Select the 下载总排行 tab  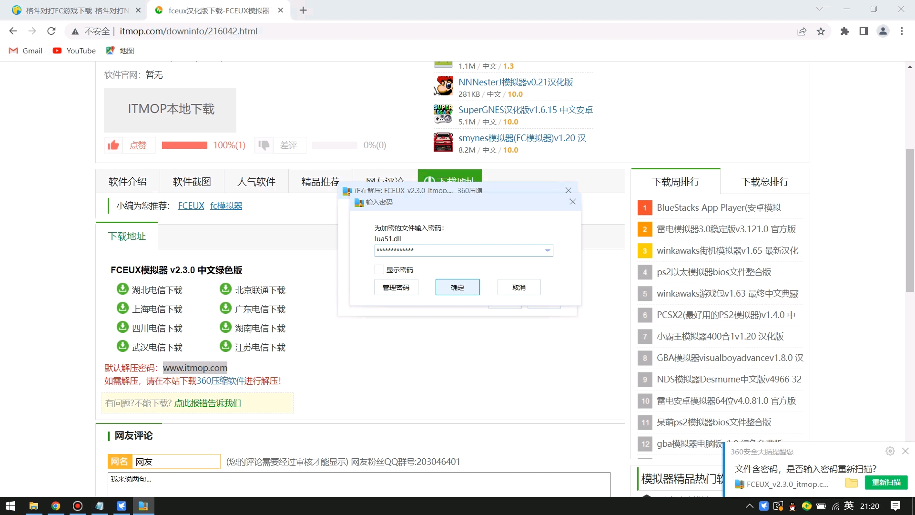pyautogui.click(x=765, y=181)
